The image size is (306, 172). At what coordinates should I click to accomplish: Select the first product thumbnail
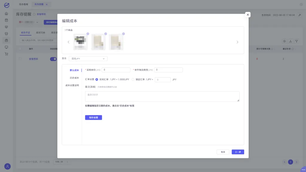80,42
